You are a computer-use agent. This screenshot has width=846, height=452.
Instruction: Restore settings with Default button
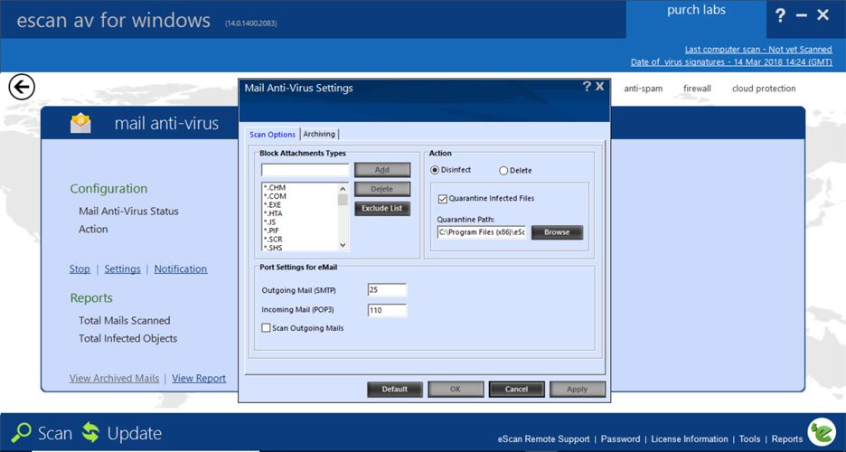(x=394, y=389)
